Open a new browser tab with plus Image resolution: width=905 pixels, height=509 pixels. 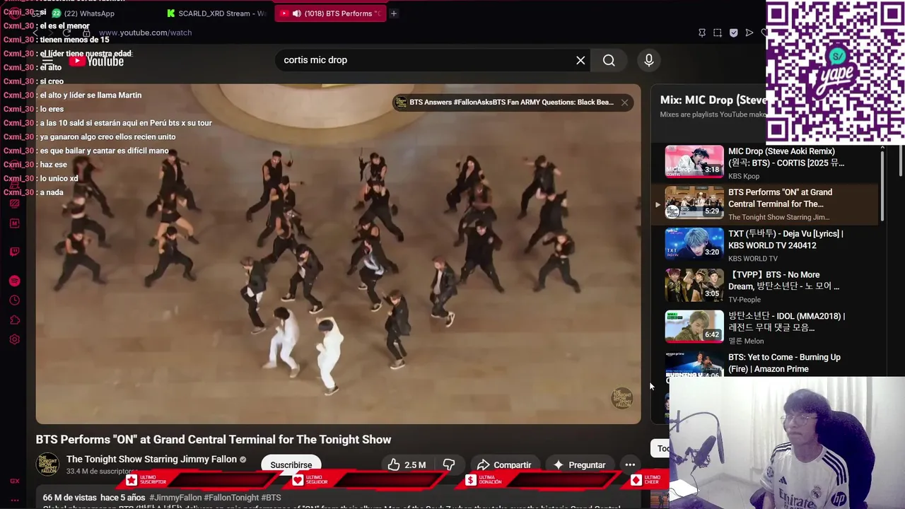pos(394,13)
